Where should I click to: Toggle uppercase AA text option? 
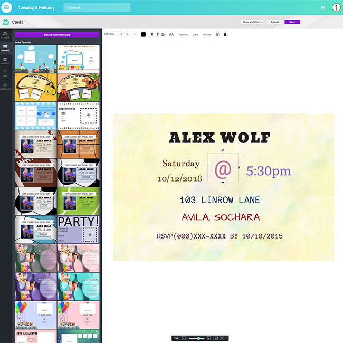point(171,34)
